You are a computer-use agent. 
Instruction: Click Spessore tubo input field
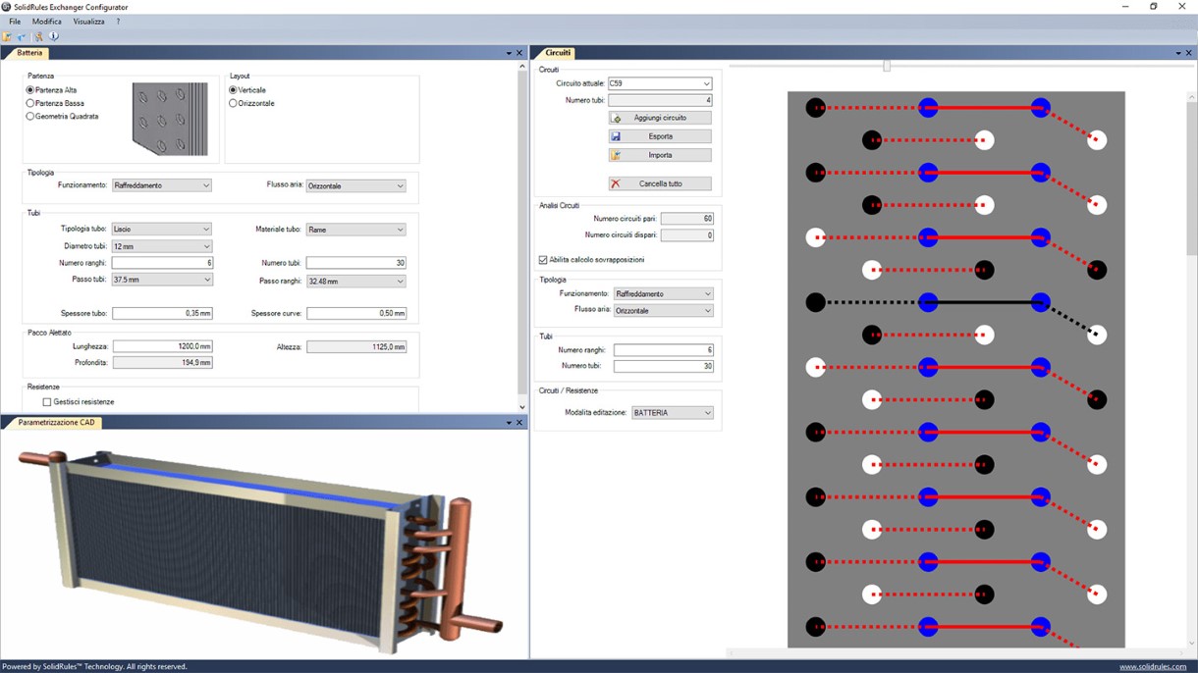point(162,314)
